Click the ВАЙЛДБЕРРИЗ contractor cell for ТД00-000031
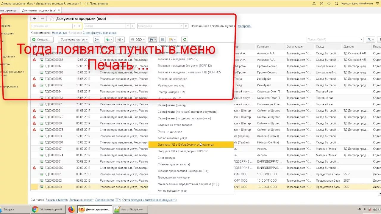Image resolution: width=381 pixels, height=214 pixels. click(x=270, y=161)
